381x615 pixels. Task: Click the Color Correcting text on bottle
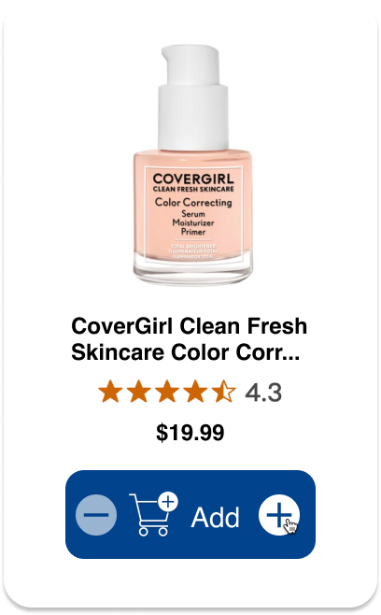click(193, 203)
